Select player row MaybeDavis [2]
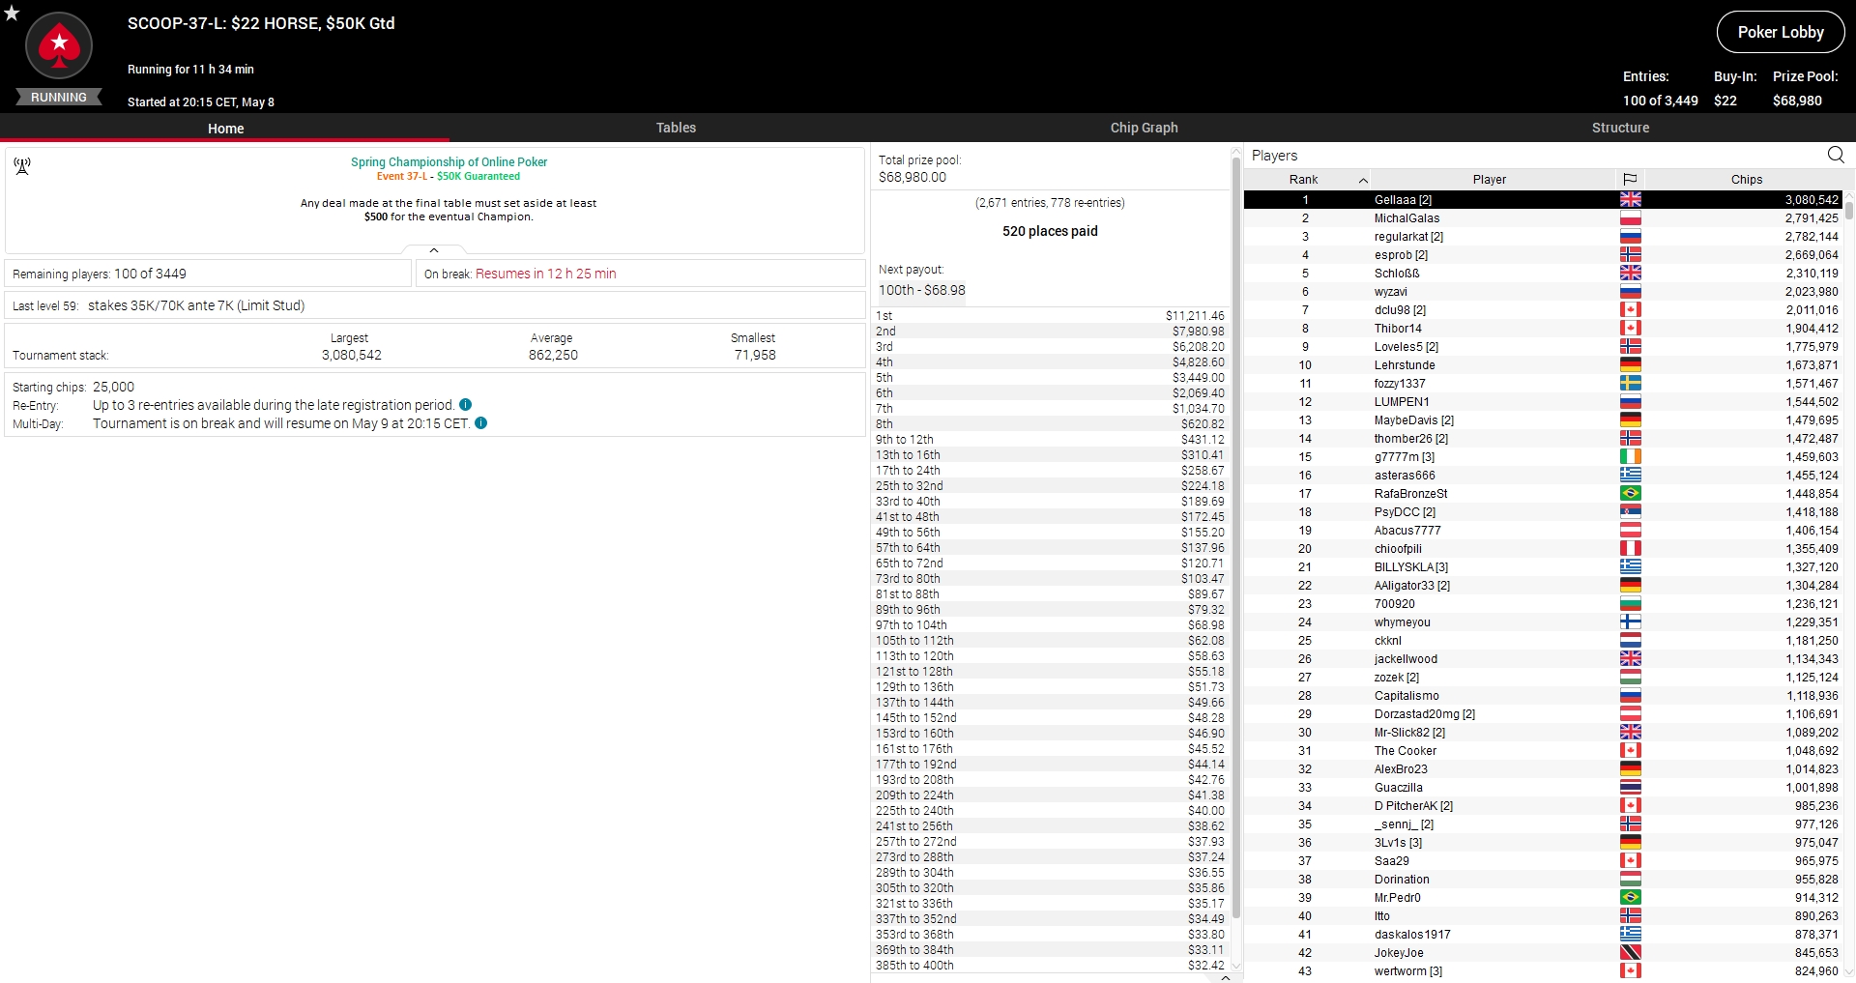 pos(1543,420)
